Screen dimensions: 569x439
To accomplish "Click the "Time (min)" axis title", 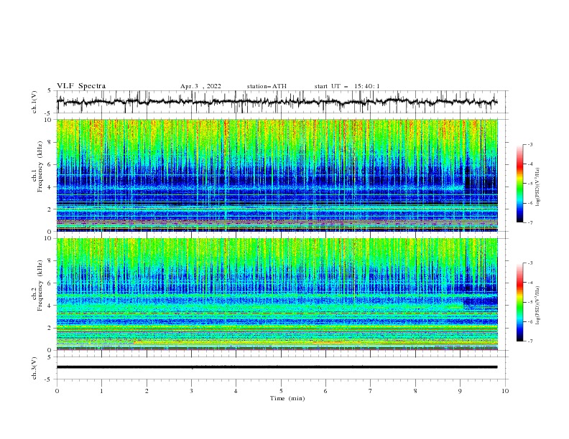I will (x=287, y=398).
